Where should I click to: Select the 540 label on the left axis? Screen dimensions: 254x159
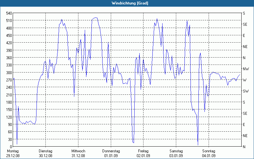9,13
